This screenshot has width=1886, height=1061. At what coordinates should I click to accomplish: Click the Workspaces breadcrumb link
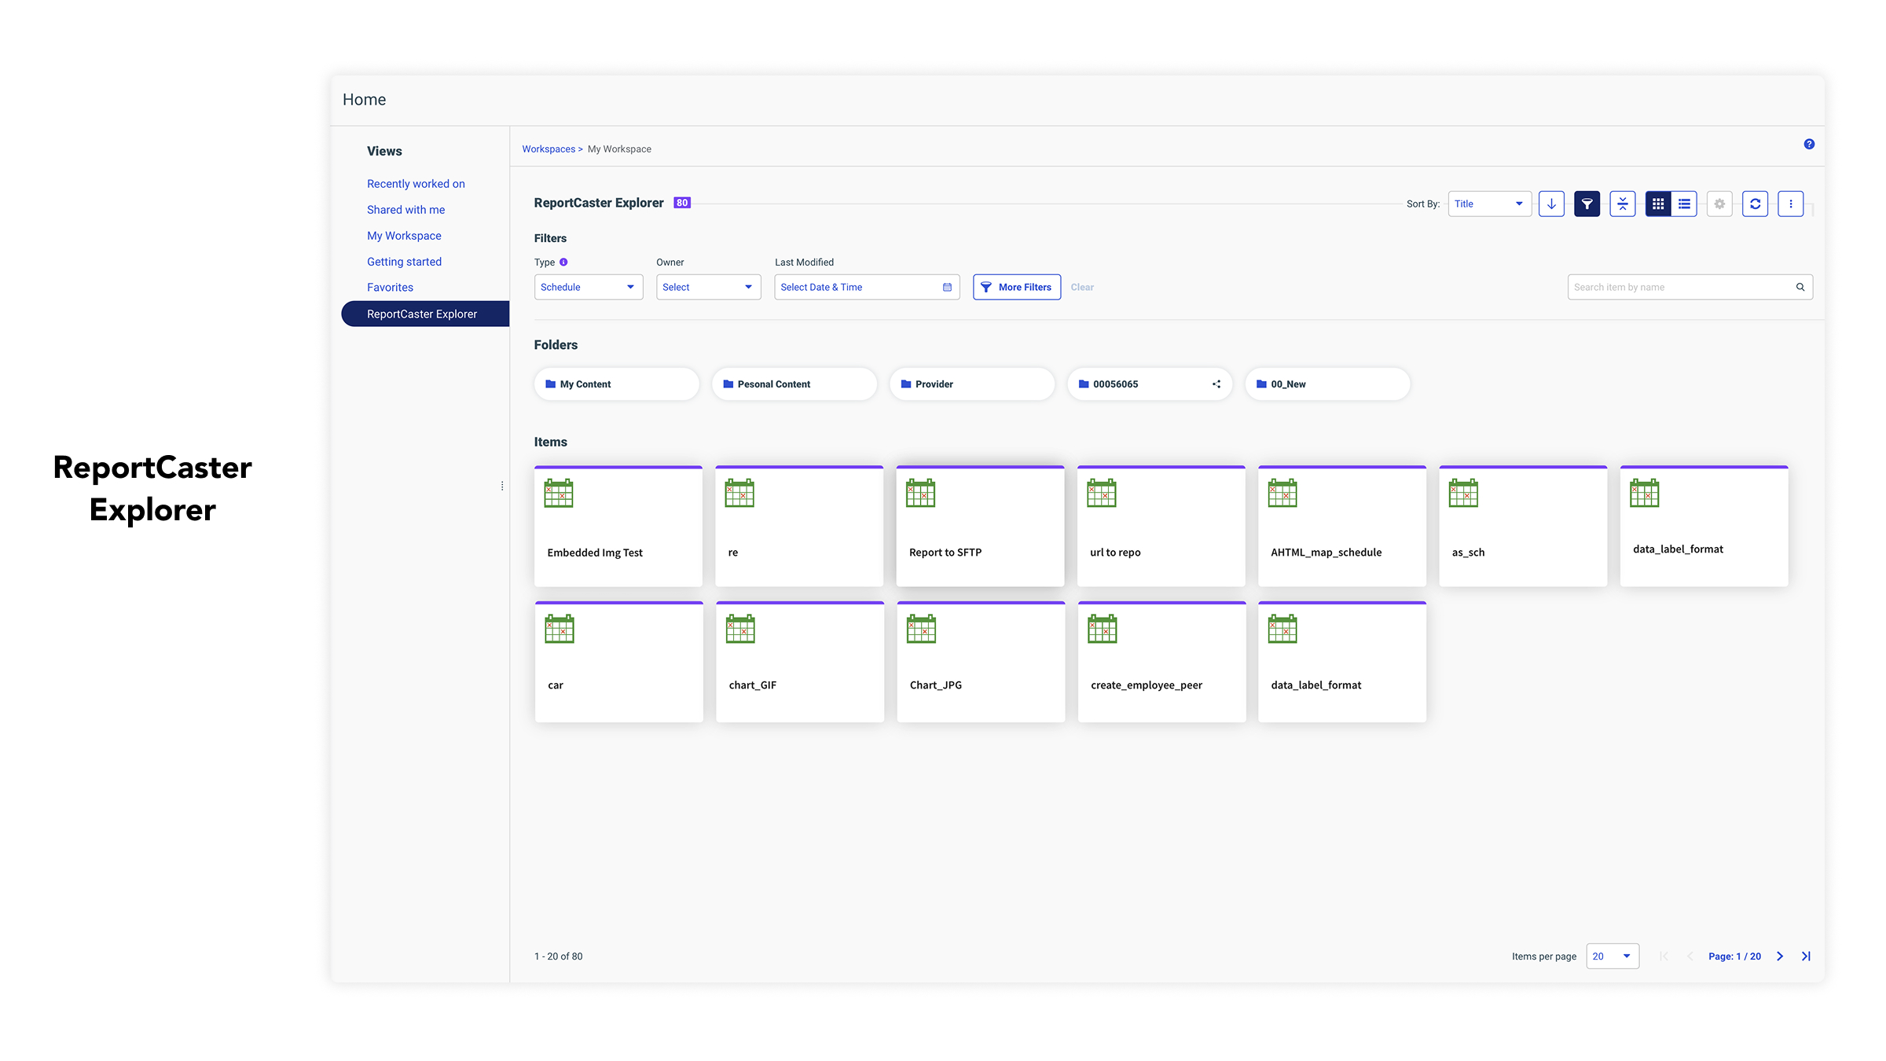549,149
